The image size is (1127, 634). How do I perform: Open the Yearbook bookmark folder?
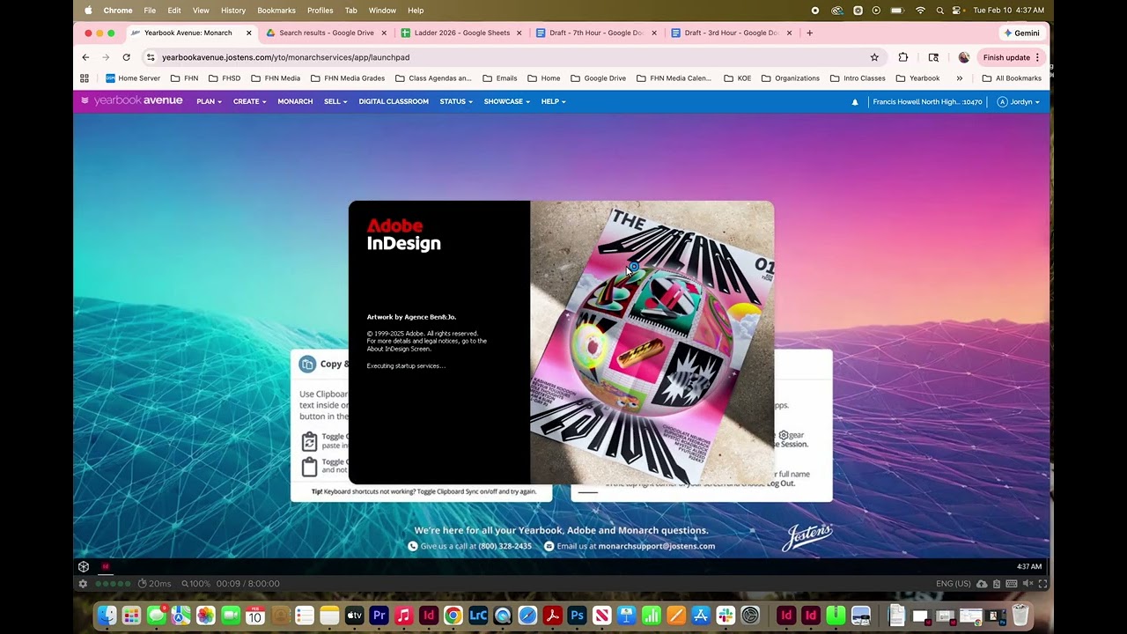click(918, 78)
